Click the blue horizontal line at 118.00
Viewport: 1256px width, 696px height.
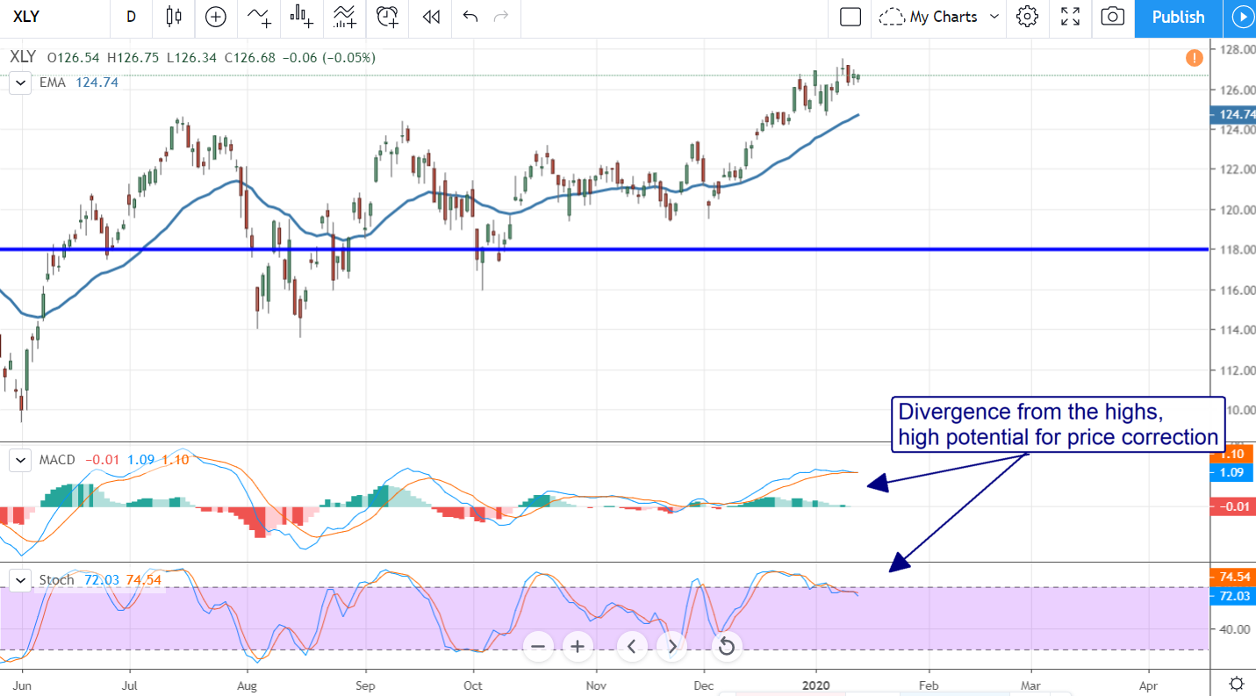point(604,249)
